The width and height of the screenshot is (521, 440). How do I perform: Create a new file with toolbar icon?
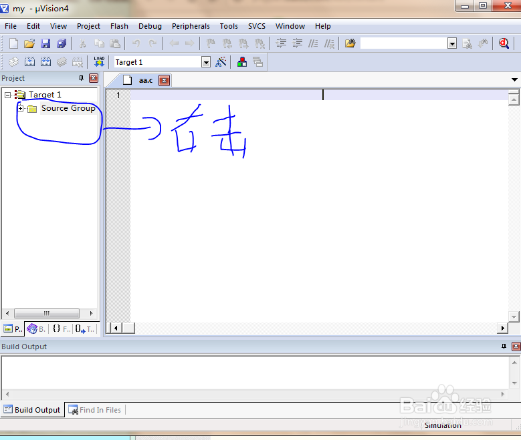point(13,43)
